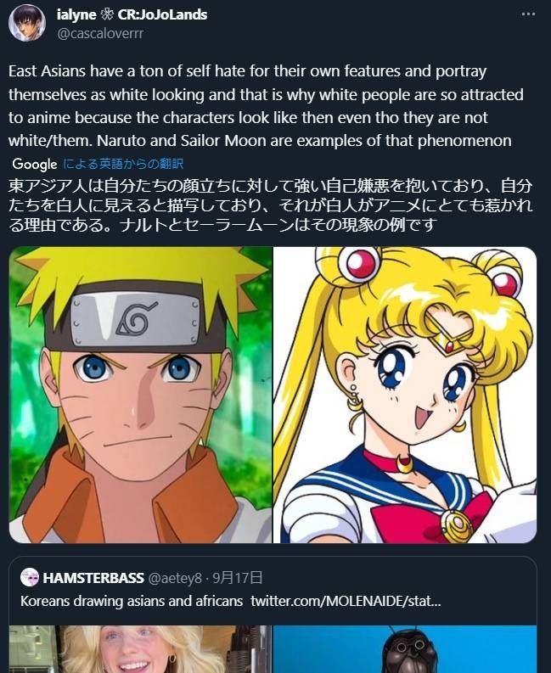Click the translated from English link
551x673 pixels.
[123, 164]
